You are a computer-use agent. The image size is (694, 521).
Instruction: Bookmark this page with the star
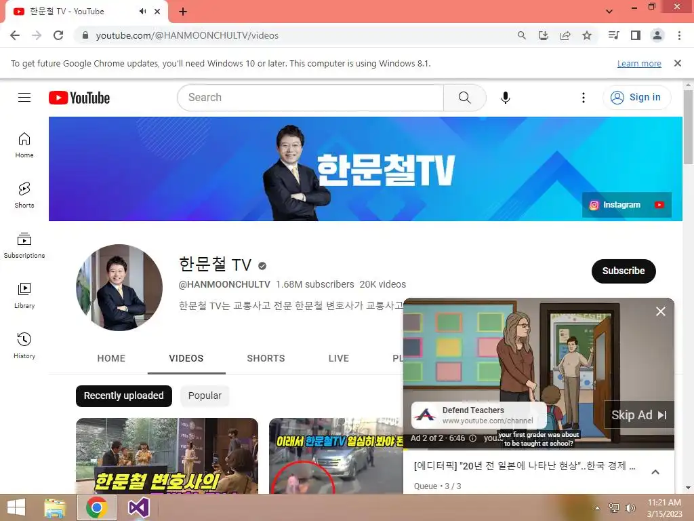tap(587, 35)
